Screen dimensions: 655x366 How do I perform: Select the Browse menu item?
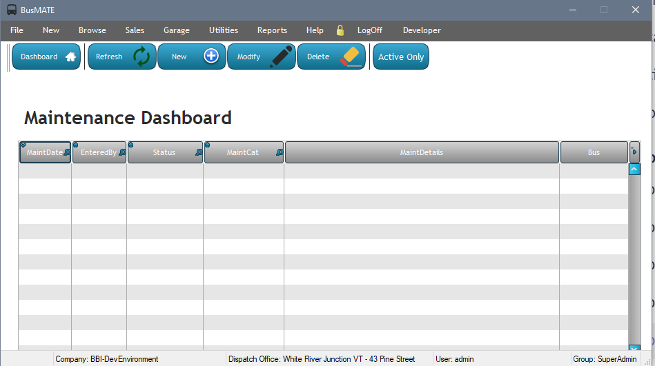point(92,30)
